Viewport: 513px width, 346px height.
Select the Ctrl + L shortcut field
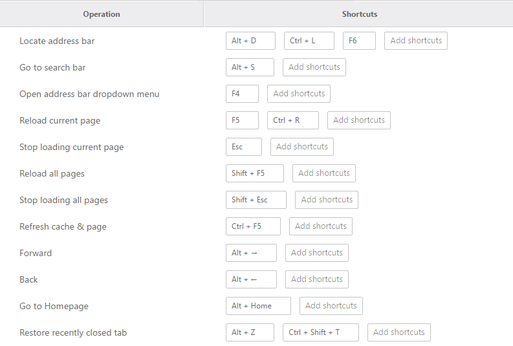click(x=309, y=41)
